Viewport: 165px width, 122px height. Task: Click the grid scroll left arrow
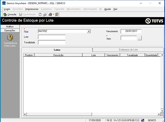click(25, 114)
